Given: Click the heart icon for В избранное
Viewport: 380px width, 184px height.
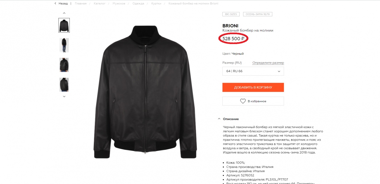Looking at the screenshot, I should tap(243, 101).
